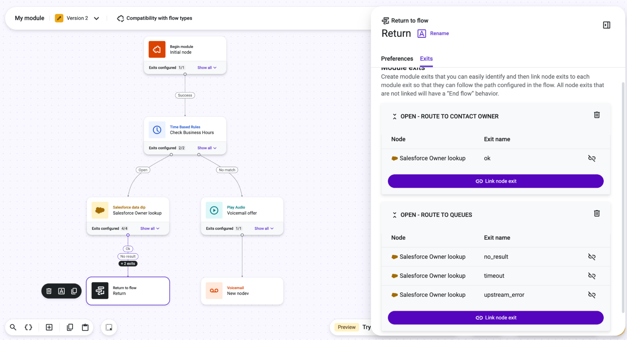Image resolution: width=627 pixels, height=340 pixels.
Task: Click the Time Based Rules clock icon
Action: pyautogui.click(x=157, y=130)
